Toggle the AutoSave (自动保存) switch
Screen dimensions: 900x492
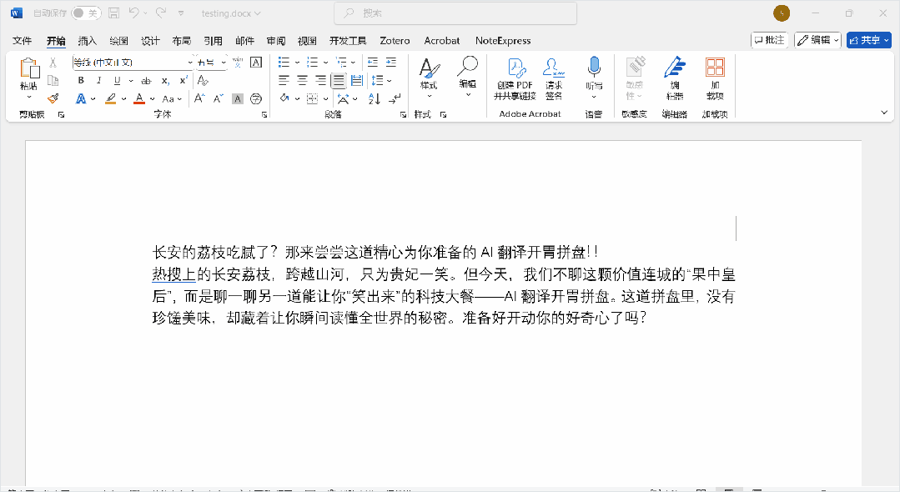(86, 13)
